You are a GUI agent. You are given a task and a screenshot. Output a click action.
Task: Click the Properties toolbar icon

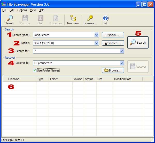[x=56, y=18]
